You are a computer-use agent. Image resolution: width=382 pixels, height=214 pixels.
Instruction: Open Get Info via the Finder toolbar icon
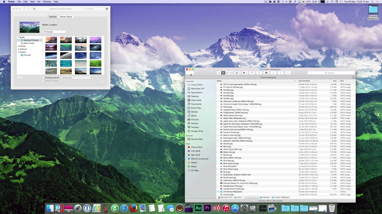(267, 73)
